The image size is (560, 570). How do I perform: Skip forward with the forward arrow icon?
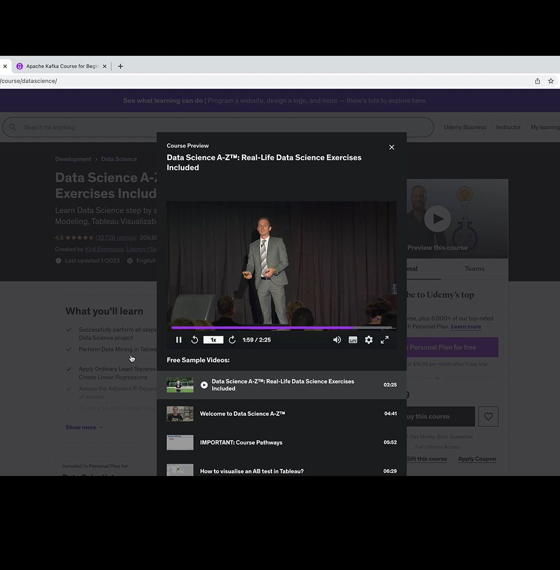point(232,339)
